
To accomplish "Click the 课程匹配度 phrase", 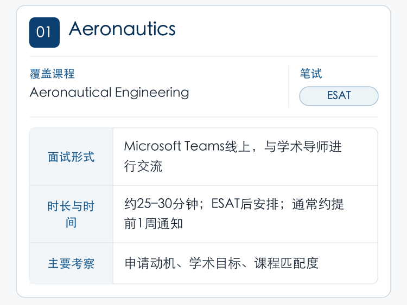I will pyautogui.click(x=287, y=263).
